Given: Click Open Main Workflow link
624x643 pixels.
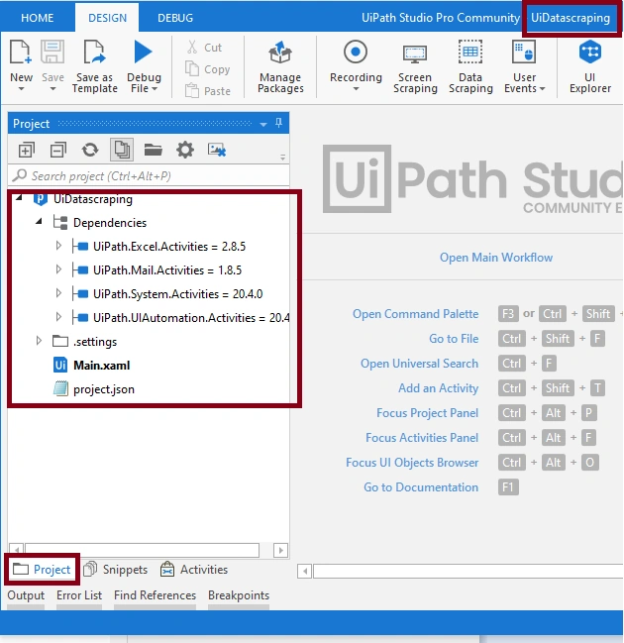Looking at the screenshot, I should (496, 258).
